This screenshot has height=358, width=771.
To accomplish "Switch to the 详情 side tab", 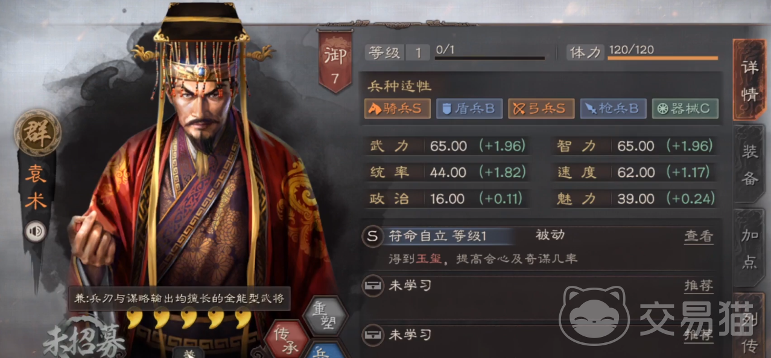I will coord(749,81).
